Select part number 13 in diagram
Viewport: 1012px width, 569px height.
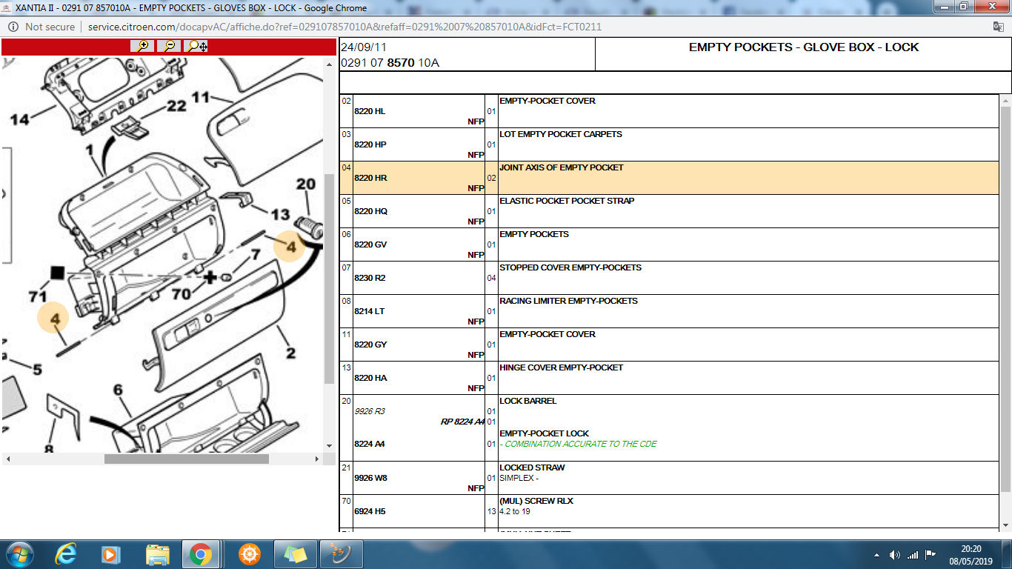280,214
